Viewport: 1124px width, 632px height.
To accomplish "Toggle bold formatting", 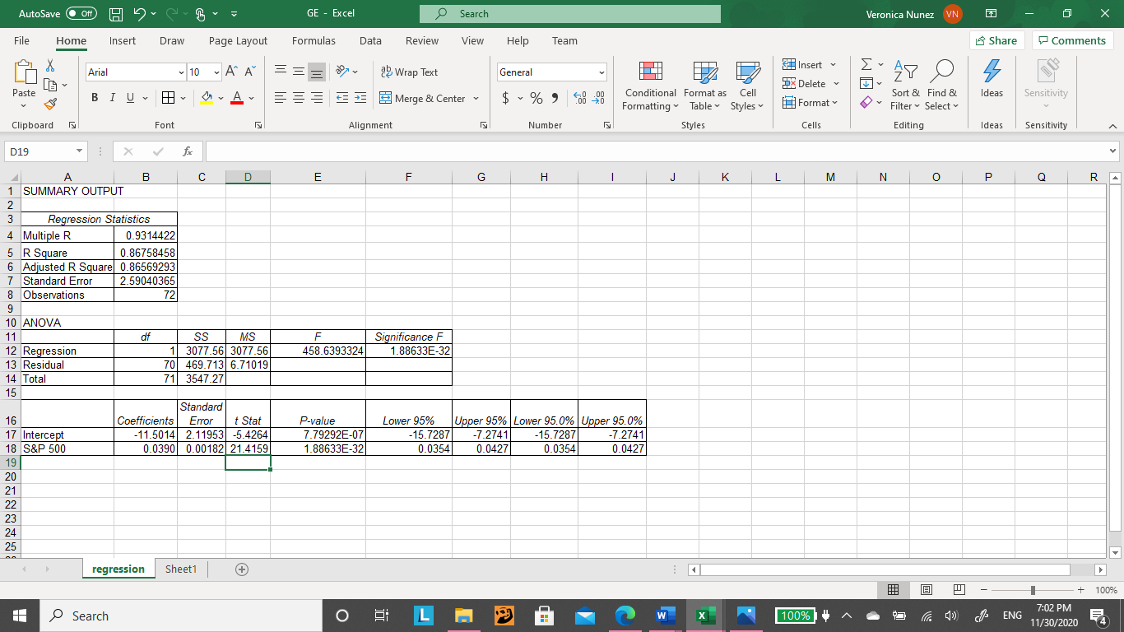I will click(x=94, y=97).
